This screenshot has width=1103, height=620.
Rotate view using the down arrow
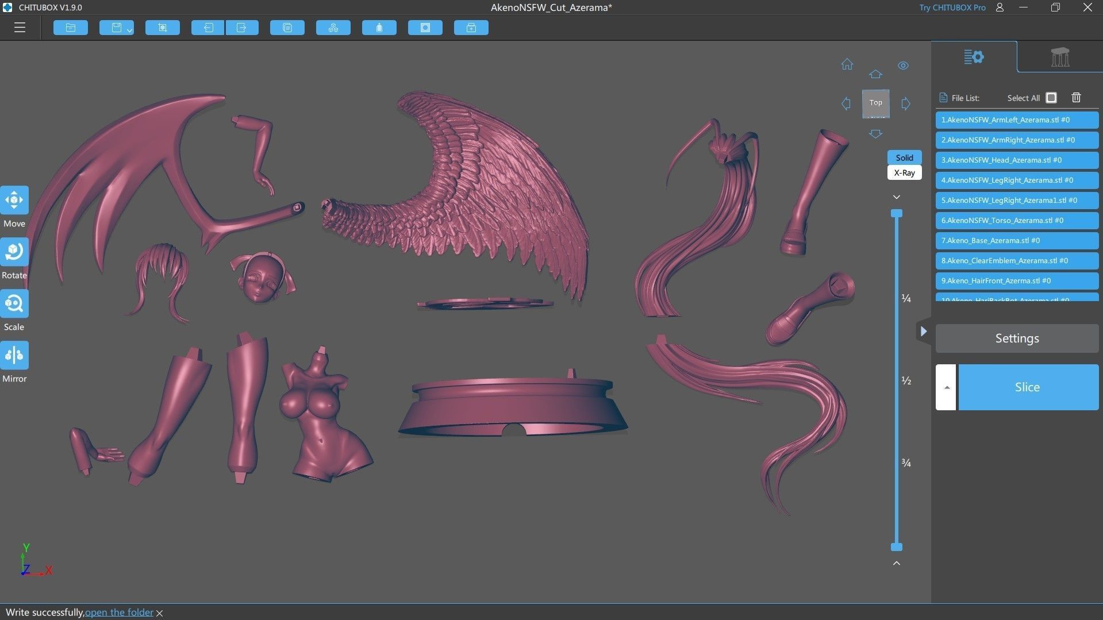(875, 134)
